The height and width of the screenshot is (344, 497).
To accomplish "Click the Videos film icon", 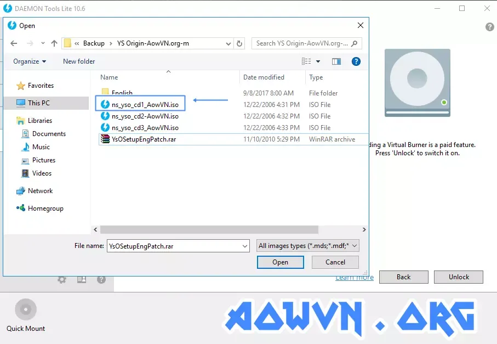I will point(25,173).
